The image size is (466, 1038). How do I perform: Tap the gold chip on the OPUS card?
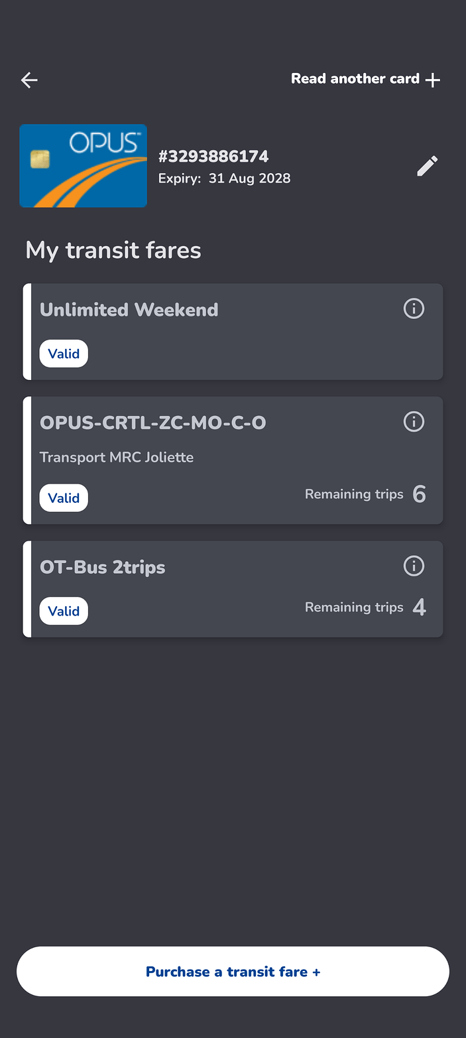40,159
